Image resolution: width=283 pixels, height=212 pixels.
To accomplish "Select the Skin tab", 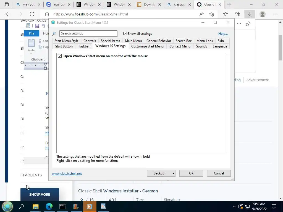I will [221, 41].
